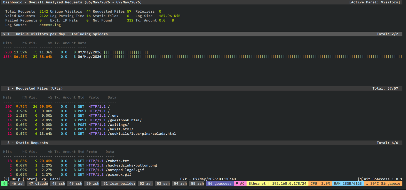Click the Total Requests value 2142
The width and height of the screenshot is (406, 190).
[x=44, y=12]
